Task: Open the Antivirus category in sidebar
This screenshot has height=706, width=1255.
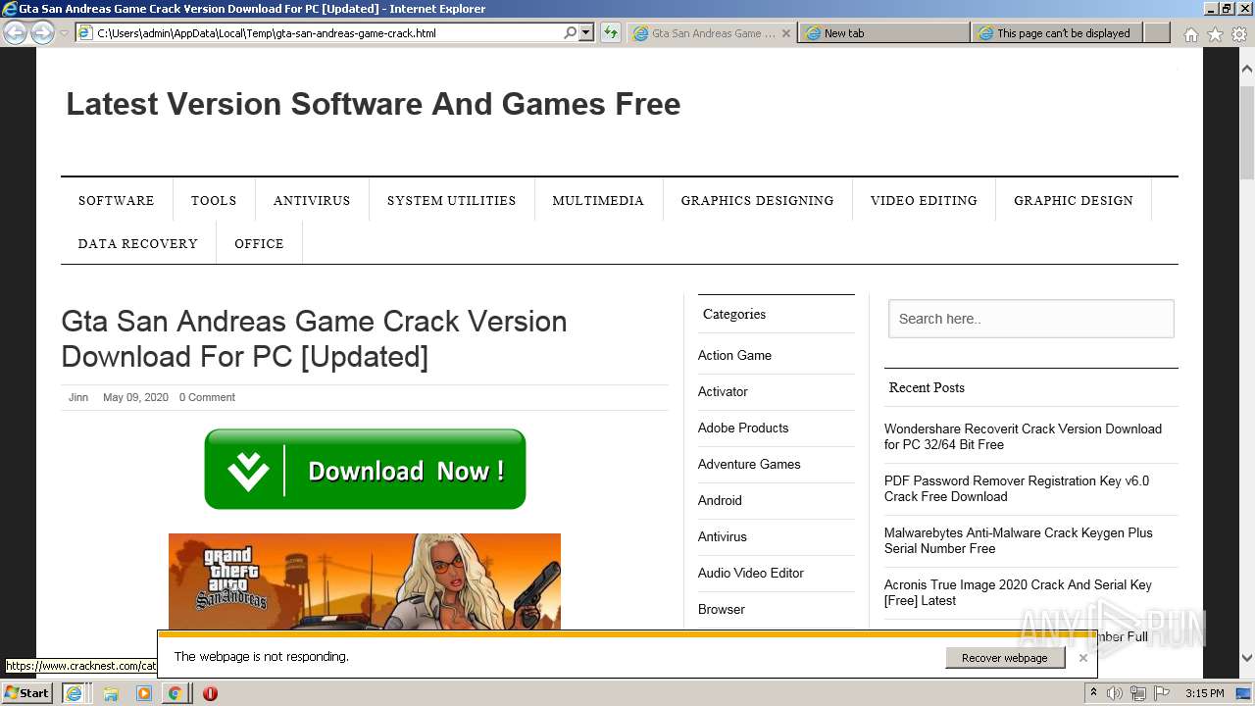Action: click(x=723, y=536)
